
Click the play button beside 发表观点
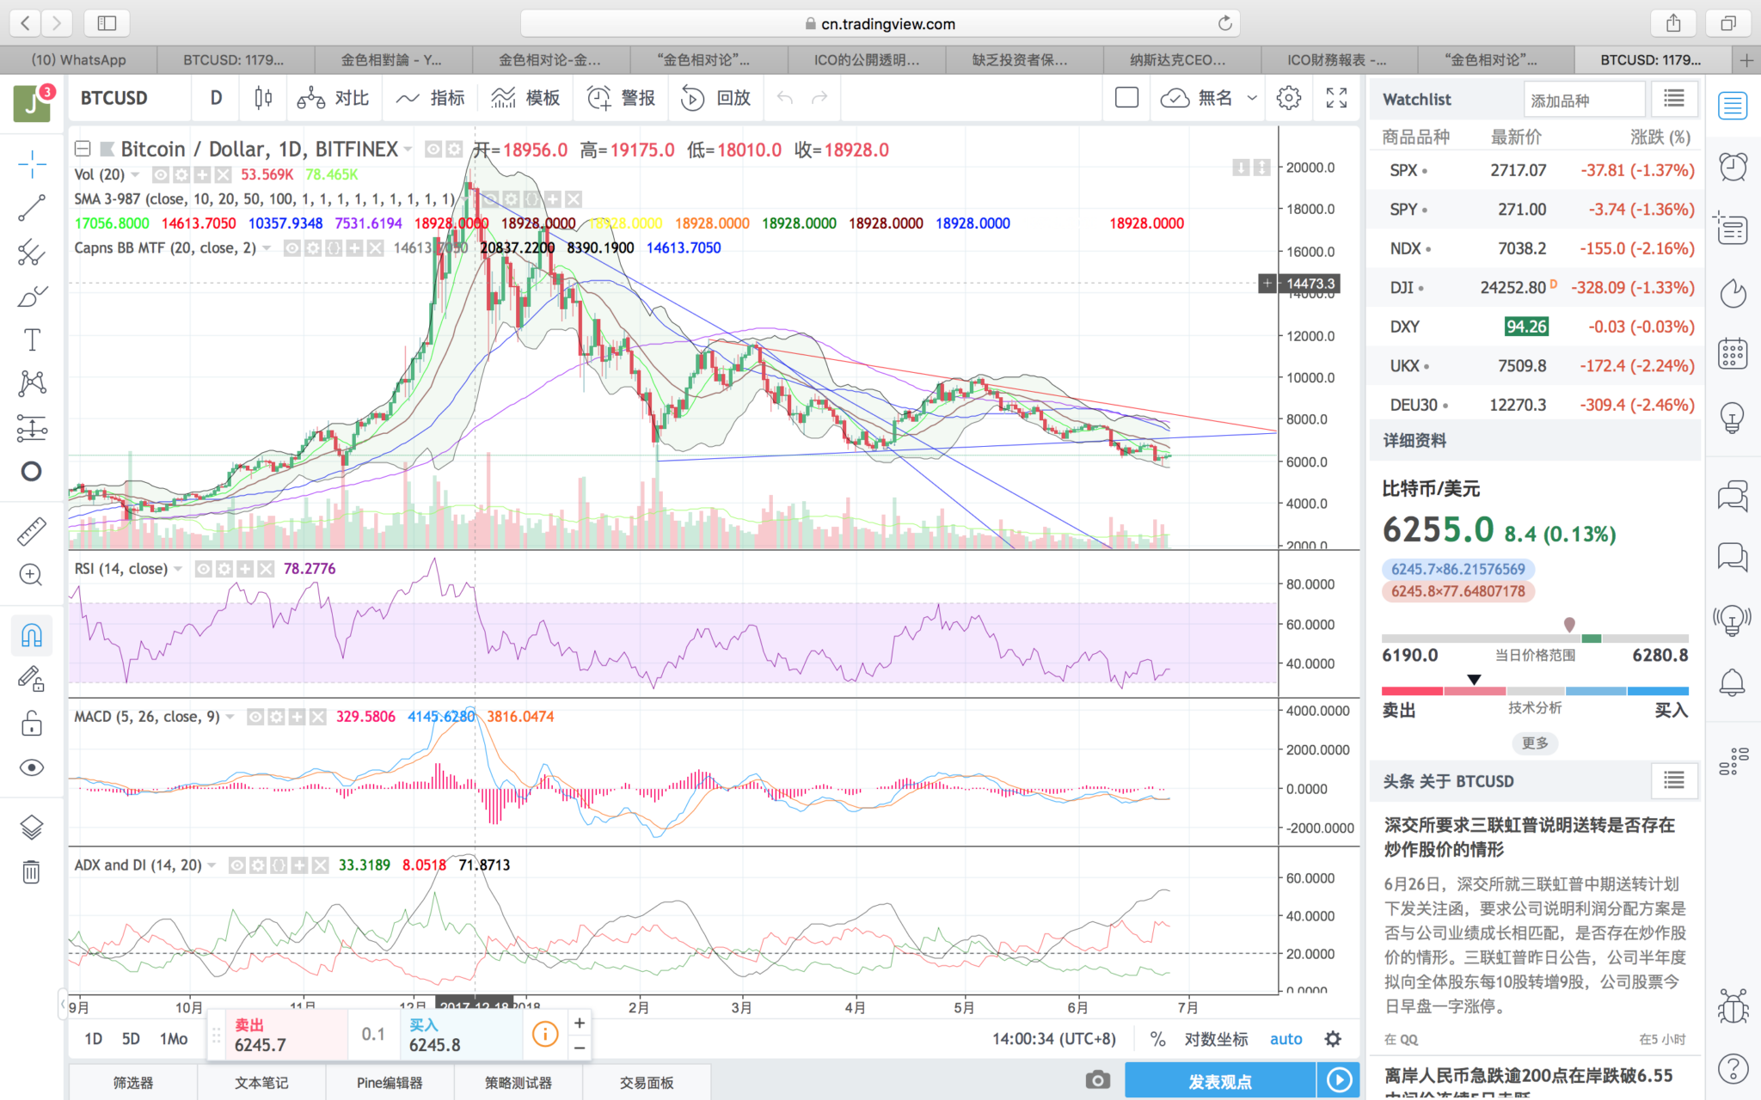pyautogui.click(x=1339, y=1081)
